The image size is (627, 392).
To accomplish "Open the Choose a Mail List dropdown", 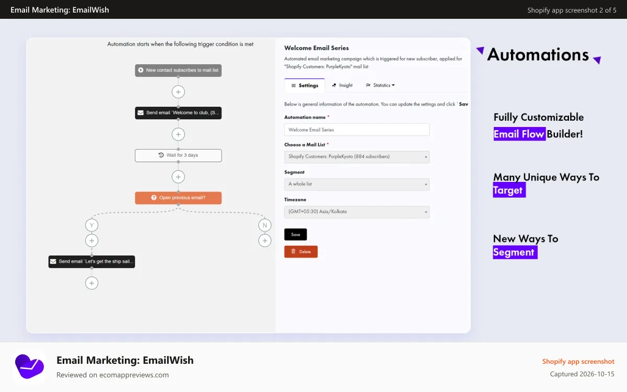I will coord(357,156).
